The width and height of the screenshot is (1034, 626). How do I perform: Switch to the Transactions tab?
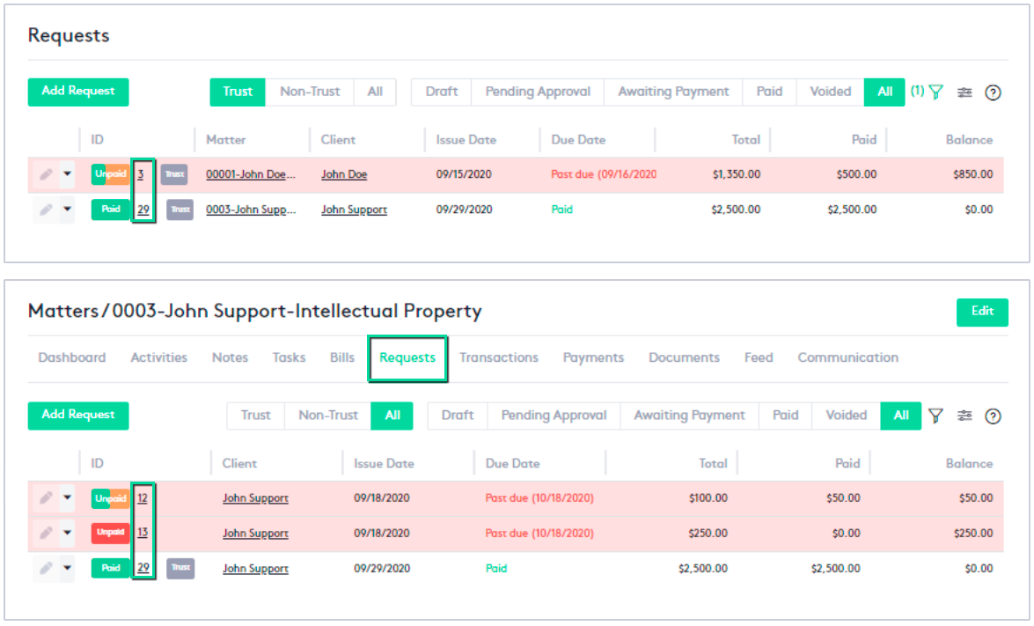[x=499, y=357]
